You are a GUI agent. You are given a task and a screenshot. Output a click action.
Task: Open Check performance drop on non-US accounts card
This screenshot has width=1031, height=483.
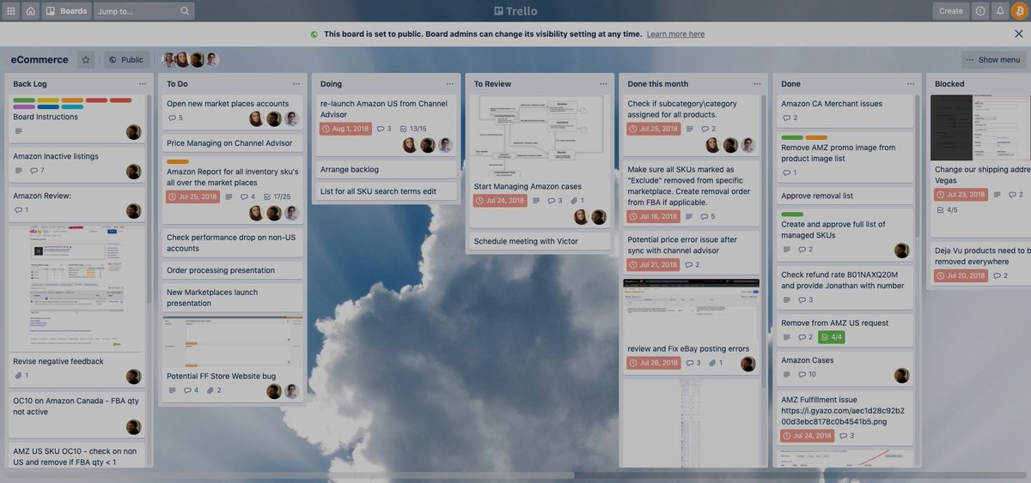coord(233,243)
